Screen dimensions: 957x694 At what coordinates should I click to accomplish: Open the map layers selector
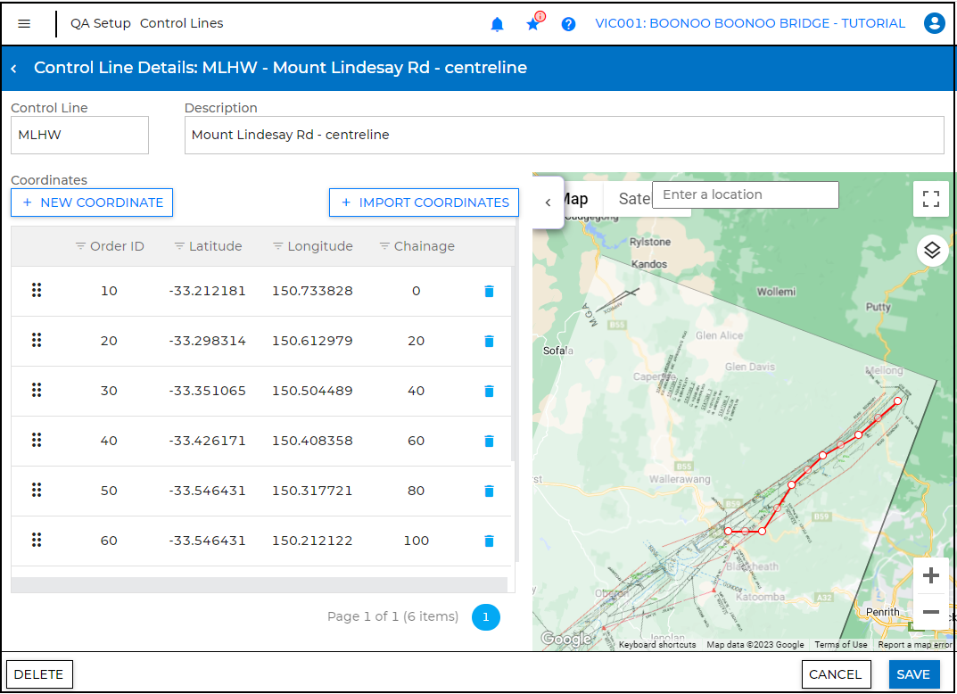931,251
